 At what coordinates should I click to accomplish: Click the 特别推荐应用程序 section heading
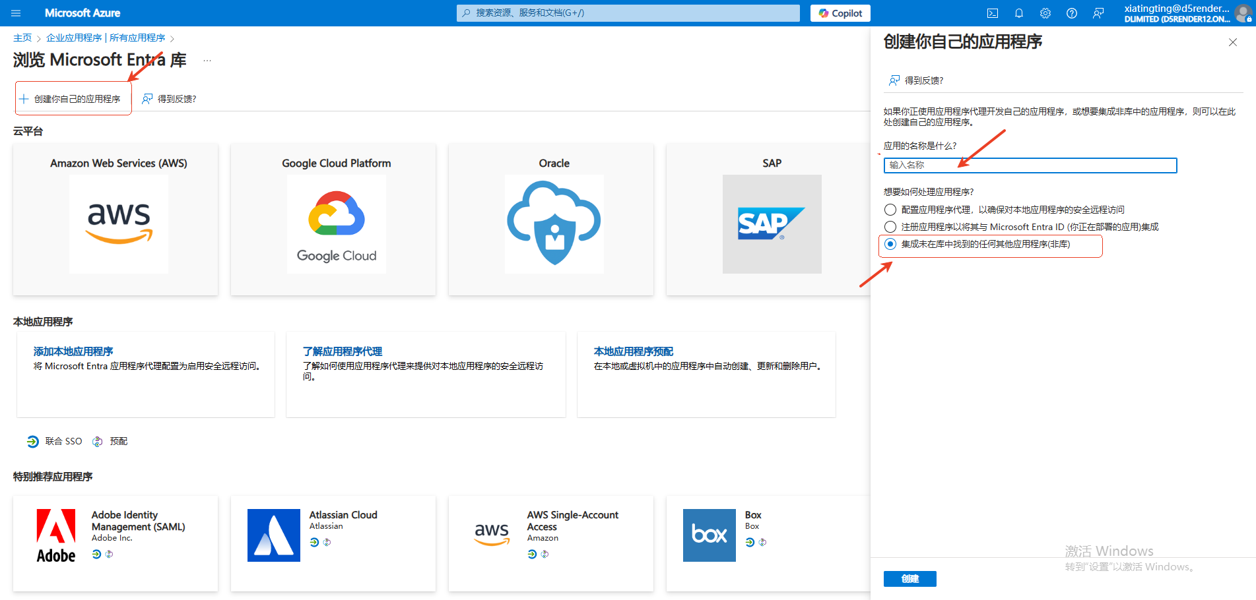click(x=53, y=477)
